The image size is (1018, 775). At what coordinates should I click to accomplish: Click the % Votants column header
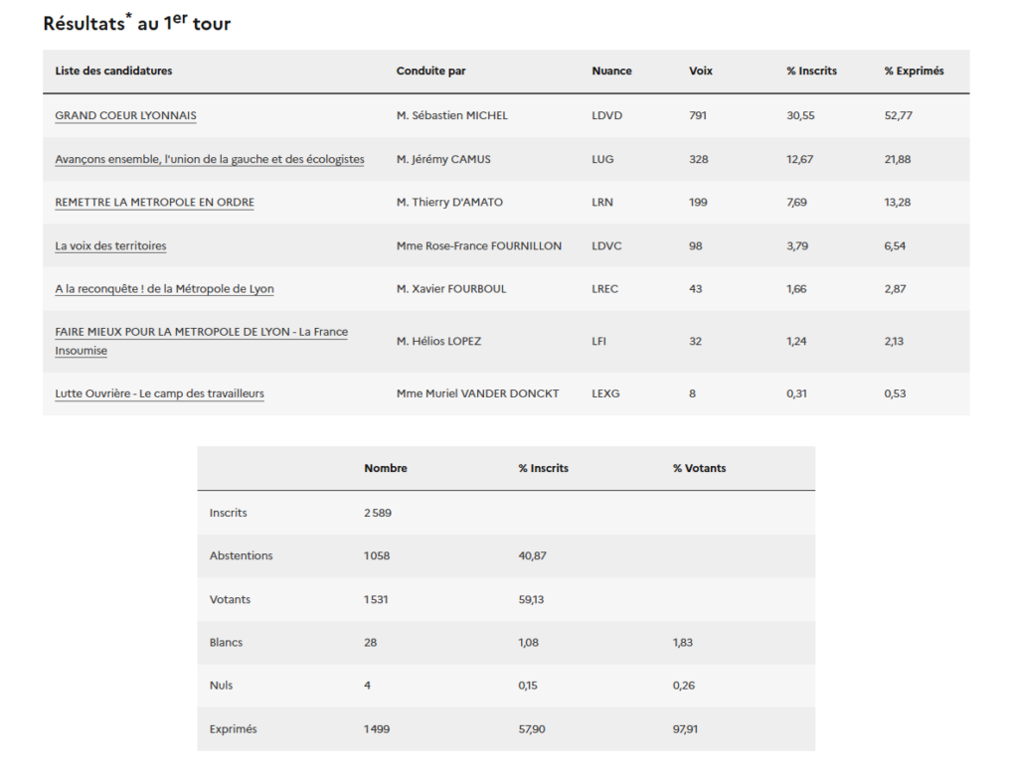(699, 468)
